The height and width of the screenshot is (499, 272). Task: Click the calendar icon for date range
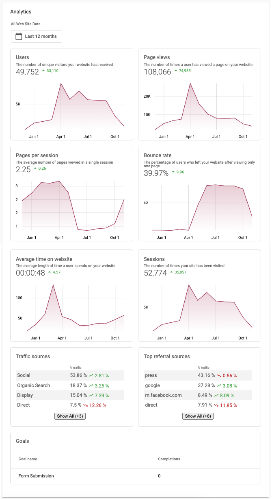point(18,36)
